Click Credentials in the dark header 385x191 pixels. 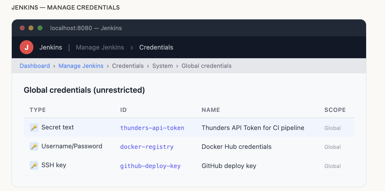[x=156, y=47]
